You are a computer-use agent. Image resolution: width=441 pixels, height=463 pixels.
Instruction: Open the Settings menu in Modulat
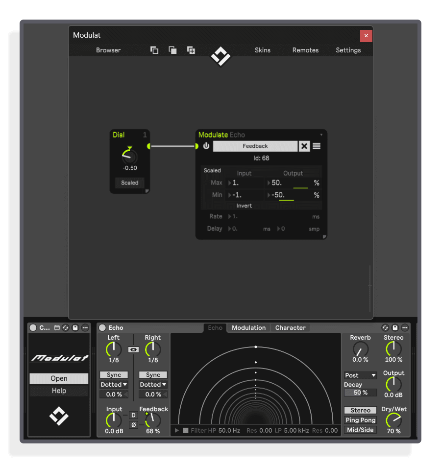348,50
